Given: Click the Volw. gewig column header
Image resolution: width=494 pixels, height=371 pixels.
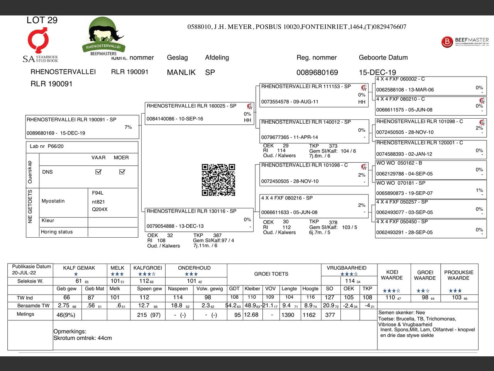Looking at the screenshot, I should (x=210, y=289).
